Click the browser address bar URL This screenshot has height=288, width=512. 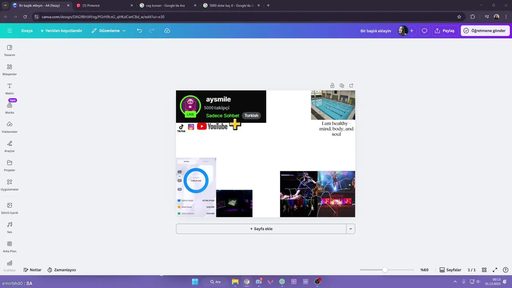pyautogui.click(x=103, y=17)
